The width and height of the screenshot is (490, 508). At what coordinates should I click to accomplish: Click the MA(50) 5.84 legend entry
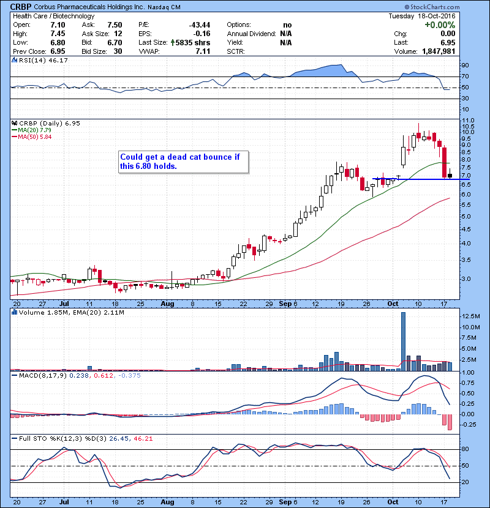point(32,136)
